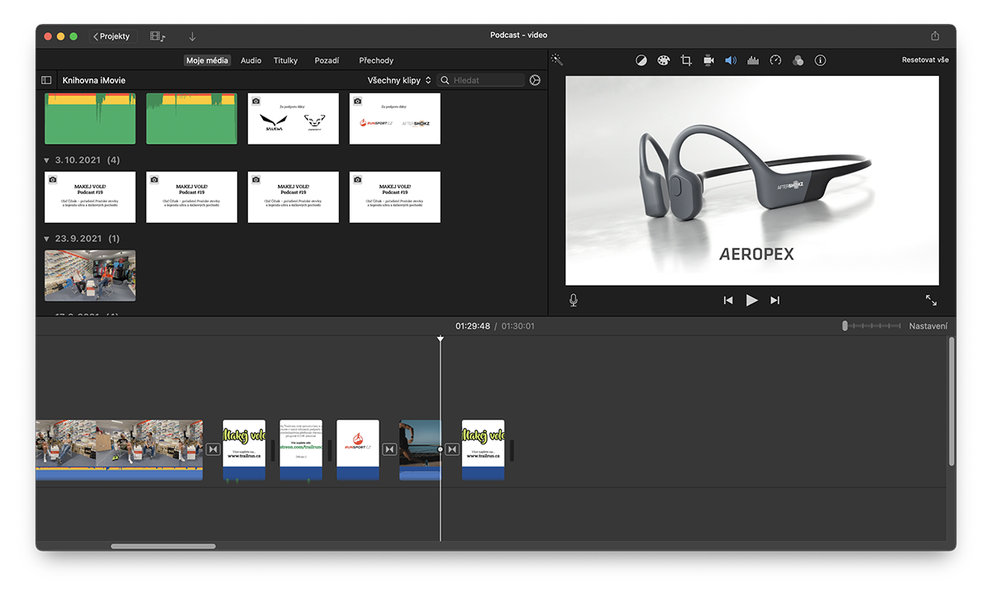Click the share export icon
992x598 pixels.
tap(935, 36)
